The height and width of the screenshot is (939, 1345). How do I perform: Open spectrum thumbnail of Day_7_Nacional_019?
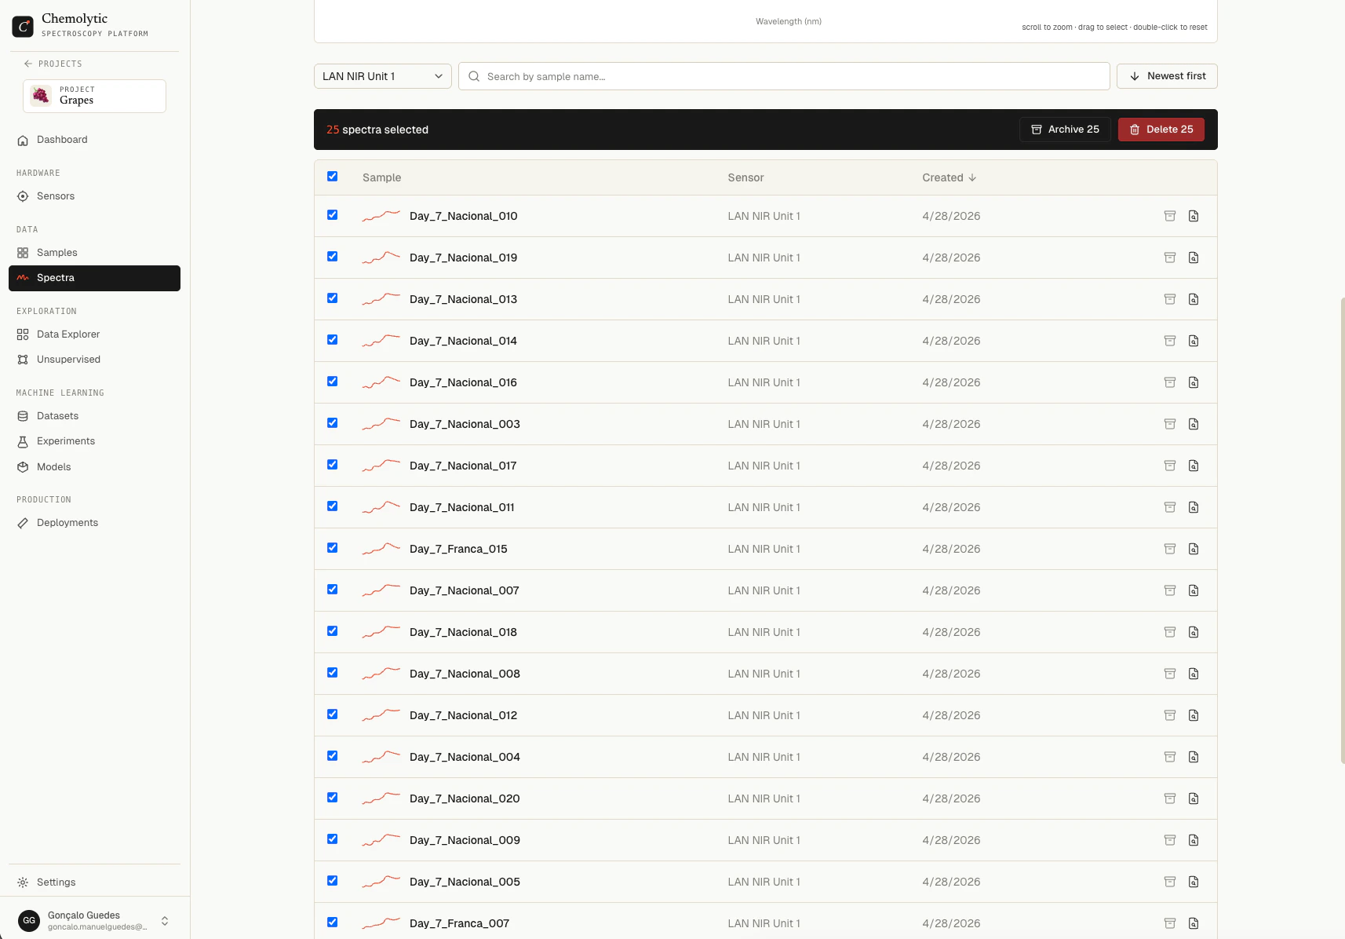pyautogui.click(x=381, y=258)
